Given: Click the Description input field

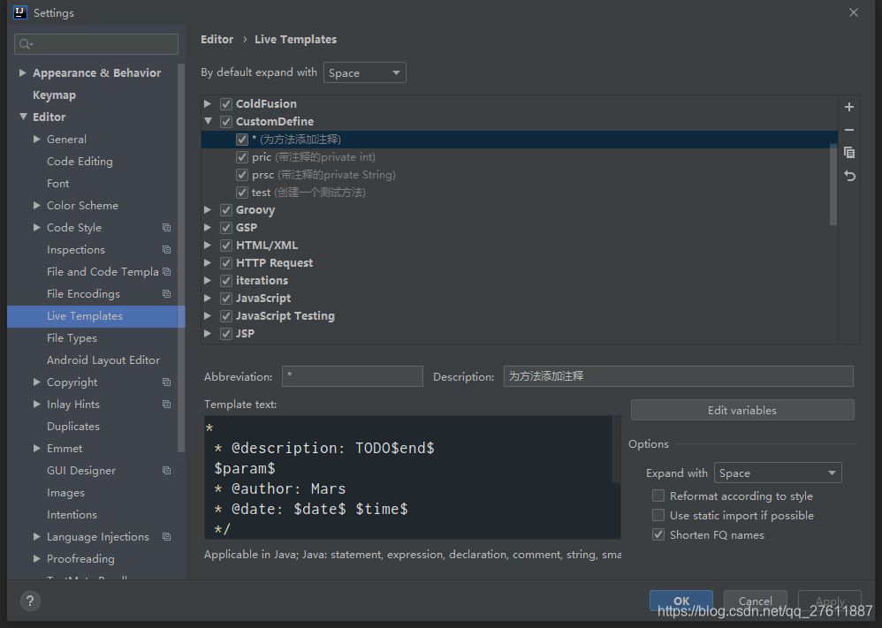Looking at the screenshot, I should point(679,376).
